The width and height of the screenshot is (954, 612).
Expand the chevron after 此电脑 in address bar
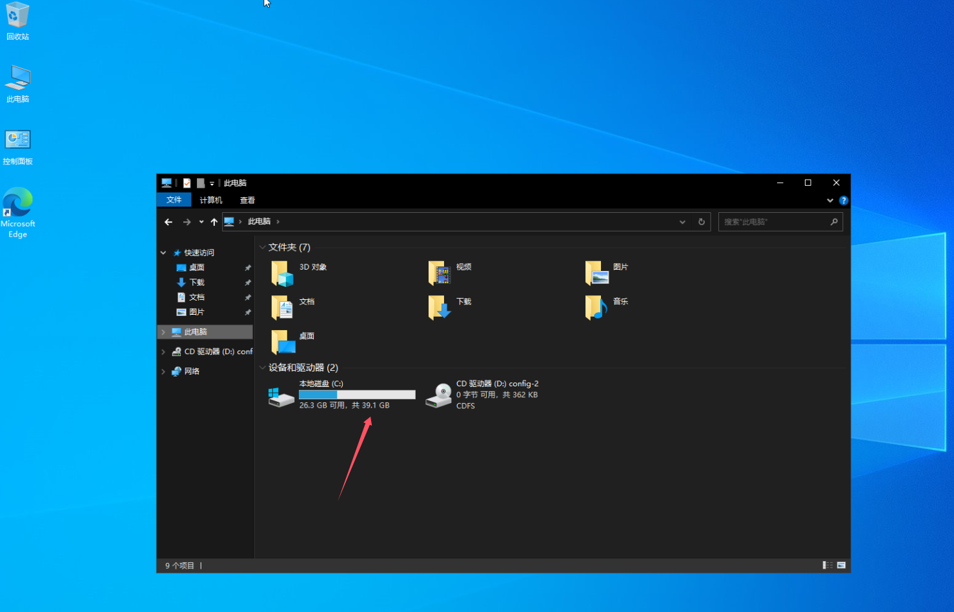pos(278,222)
